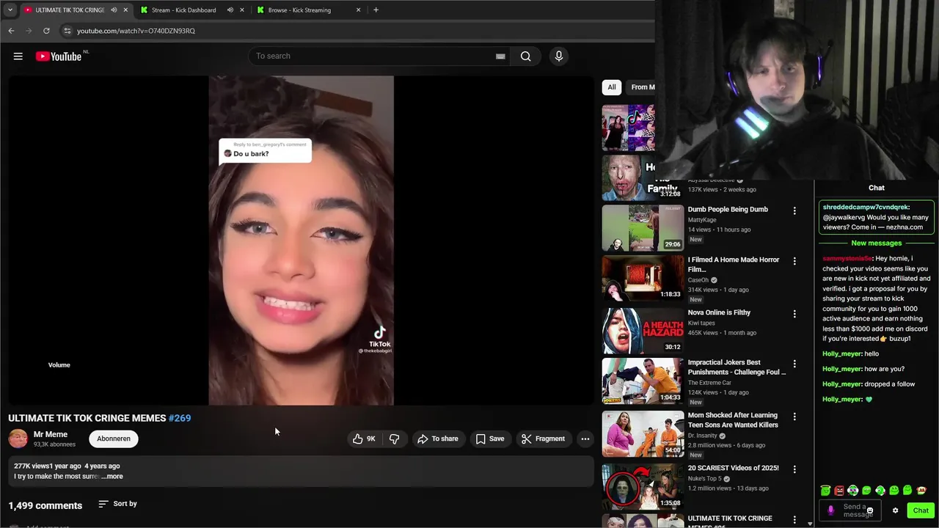Screen dimensions: 939x528
Task: Click 'Mom Shocked After Learning Teen Sons' title
Action: coord(733,419)
